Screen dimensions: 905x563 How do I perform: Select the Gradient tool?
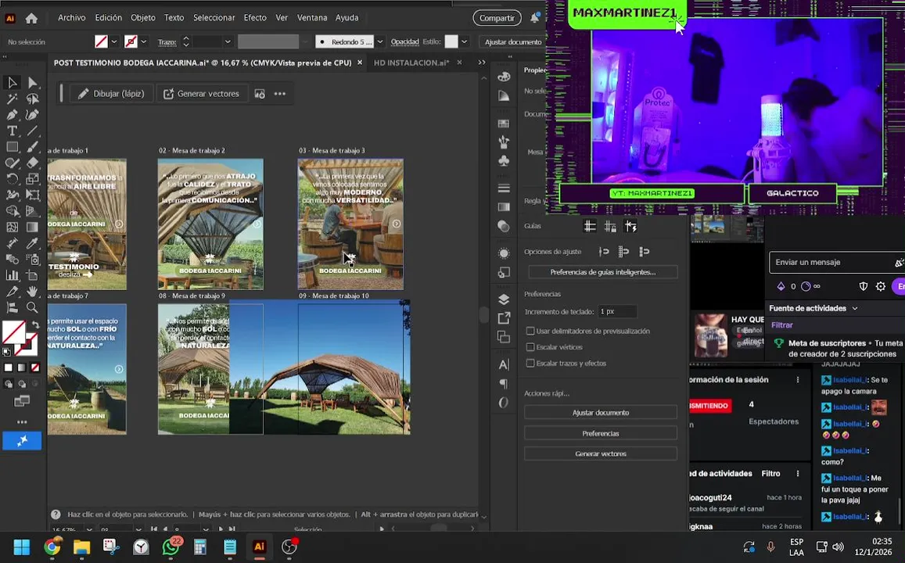click(32, 228)
